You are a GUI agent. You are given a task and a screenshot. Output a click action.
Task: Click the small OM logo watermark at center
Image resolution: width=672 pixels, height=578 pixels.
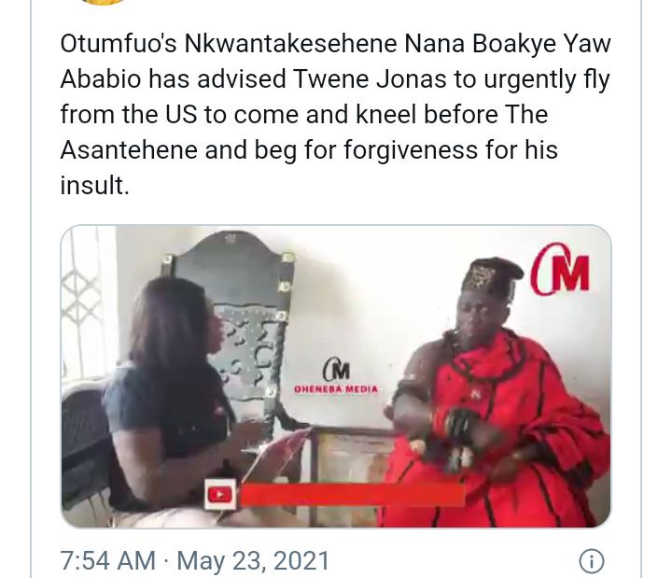click(x=336, y=370)
